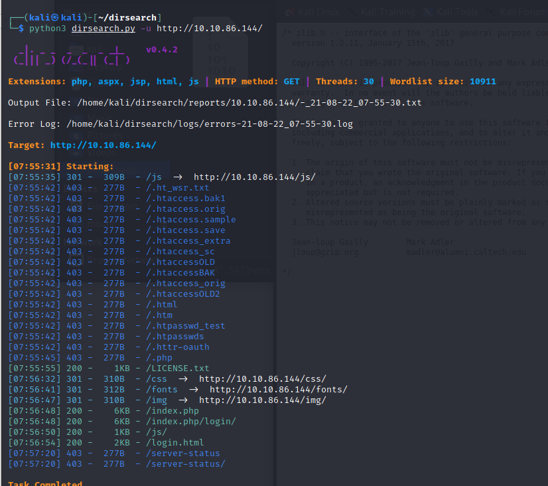Click the /.htpasswd_test result entry
Image resolution: width=548 pixels, height=486 pixels.
pos(185,326)
